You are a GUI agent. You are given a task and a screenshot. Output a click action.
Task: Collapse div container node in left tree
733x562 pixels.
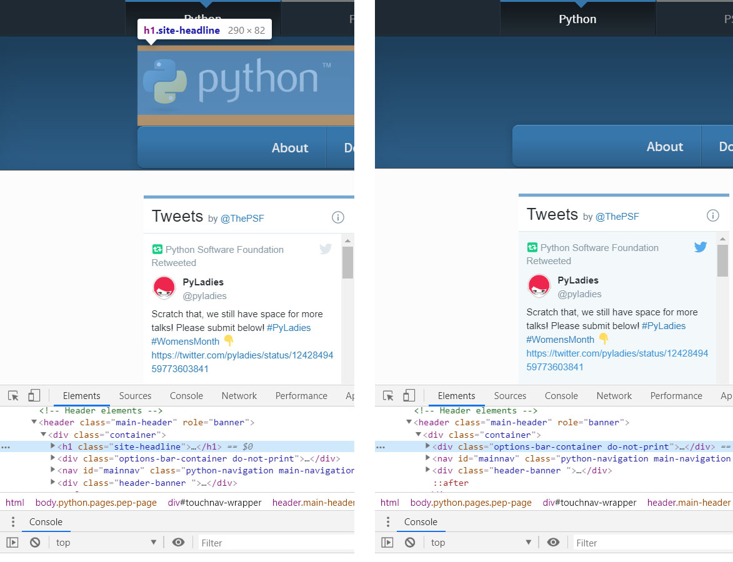(44, 434)
